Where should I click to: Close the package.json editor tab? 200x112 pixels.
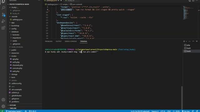point(61,1)
